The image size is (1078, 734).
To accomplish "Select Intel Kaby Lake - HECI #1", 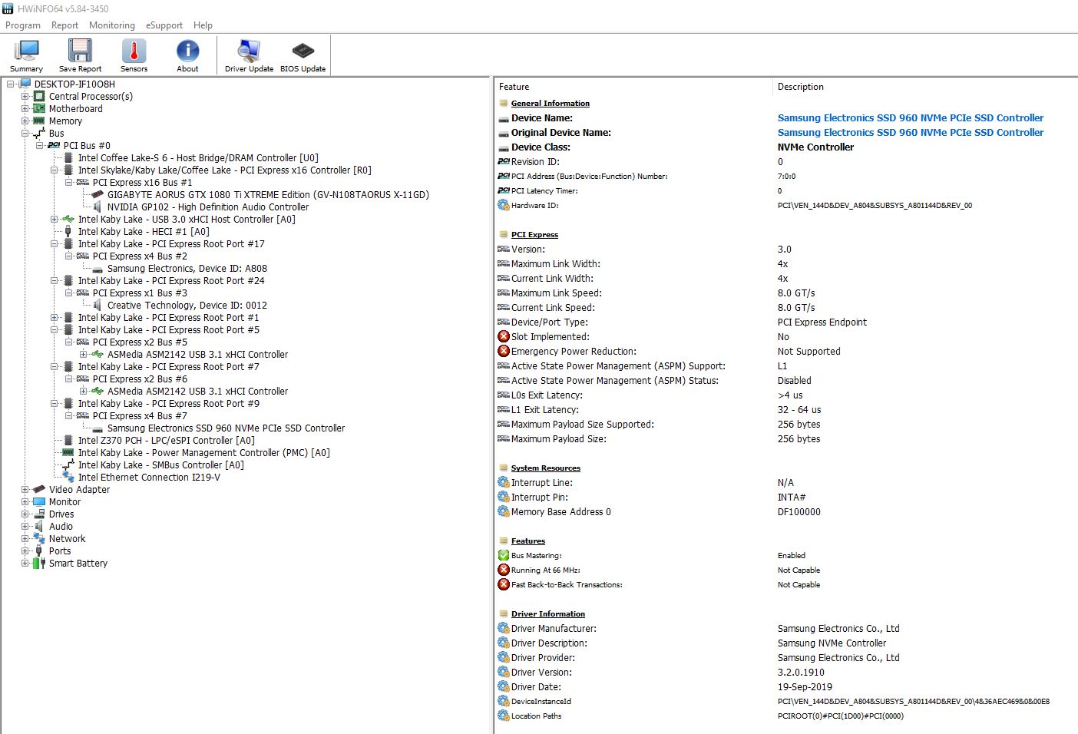I will (144, 232).
